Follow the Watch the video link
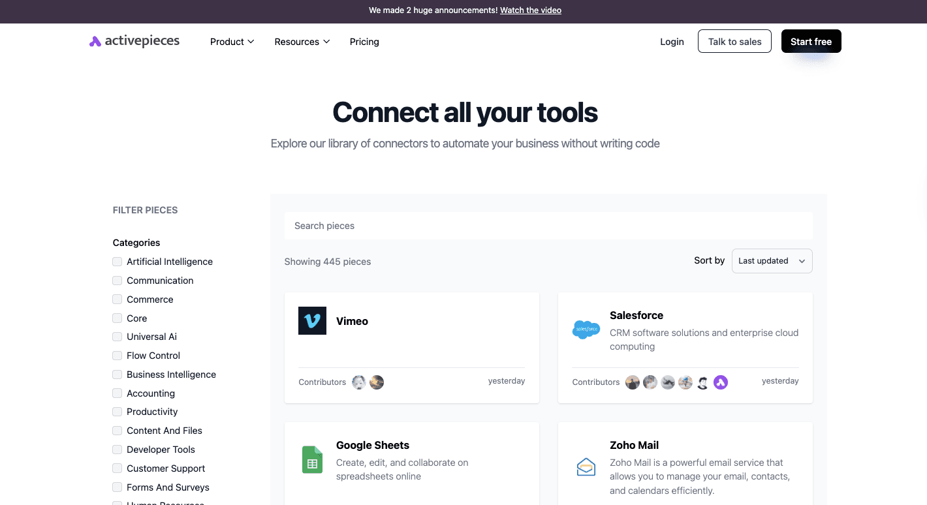Screen dimensions: 927x505 pyautogui.click(x=530, y=10)
